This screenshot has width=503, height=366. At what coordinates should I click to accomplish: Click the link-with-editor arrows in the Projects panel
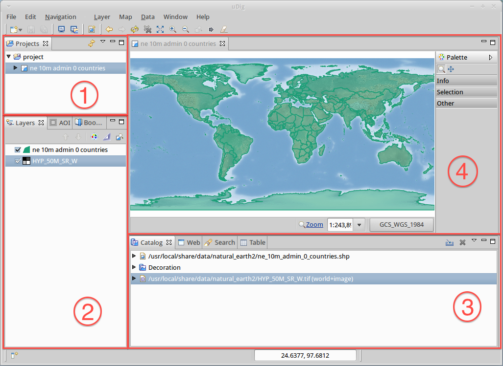[92, 43]
